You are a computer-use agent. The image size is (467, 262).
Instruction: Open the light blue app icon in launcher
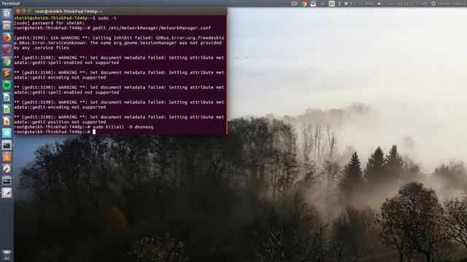(x=7, y=132)
